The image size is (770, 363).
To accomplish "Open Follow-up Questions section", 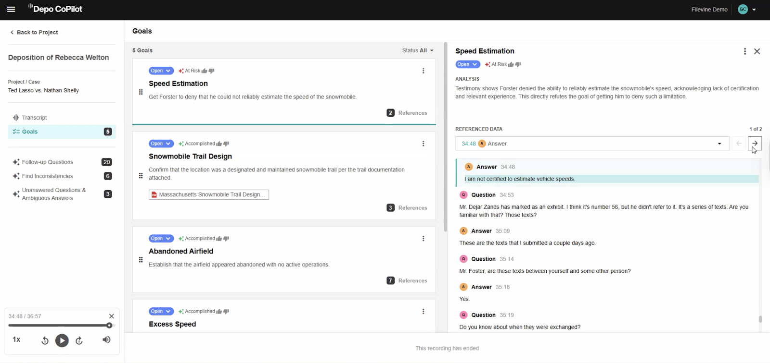I will (x=47, y=162).
